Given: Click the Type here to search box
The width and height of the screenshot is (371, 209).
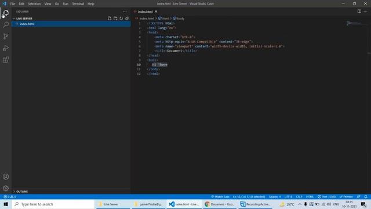Looking at the screenshot, I should 53,204.
